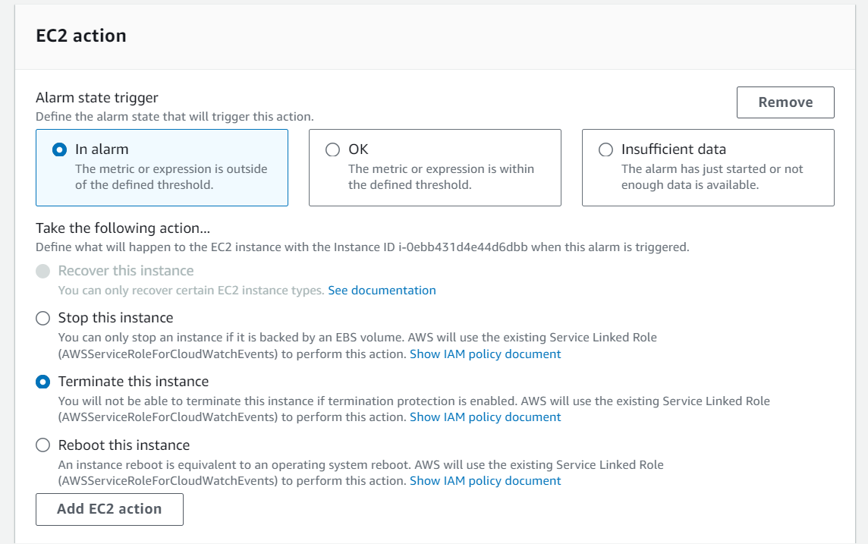Select the Reboot this instance radio button
Screen dimensions: 868x544
(42, 445)
